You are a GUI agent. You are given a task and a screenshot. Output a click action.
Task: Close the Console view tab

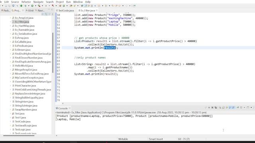[x=70, y=108]
